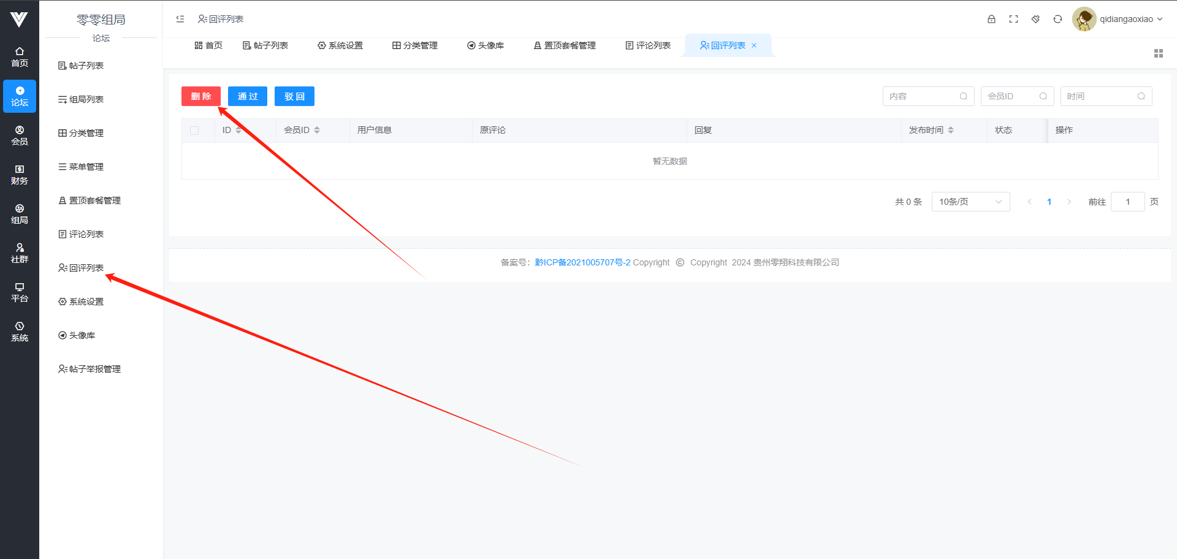The image size is (1177, 559).
Task: Click search icon in 内容 field
Action: [x=963, y=96]
